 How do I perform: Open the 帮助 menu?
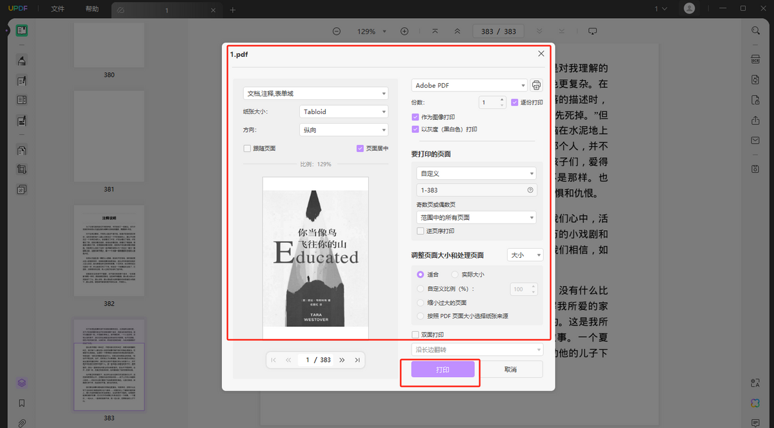92,9
